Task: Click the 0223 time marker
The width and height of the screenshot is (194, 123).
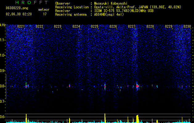Action: tap(58, 26)
